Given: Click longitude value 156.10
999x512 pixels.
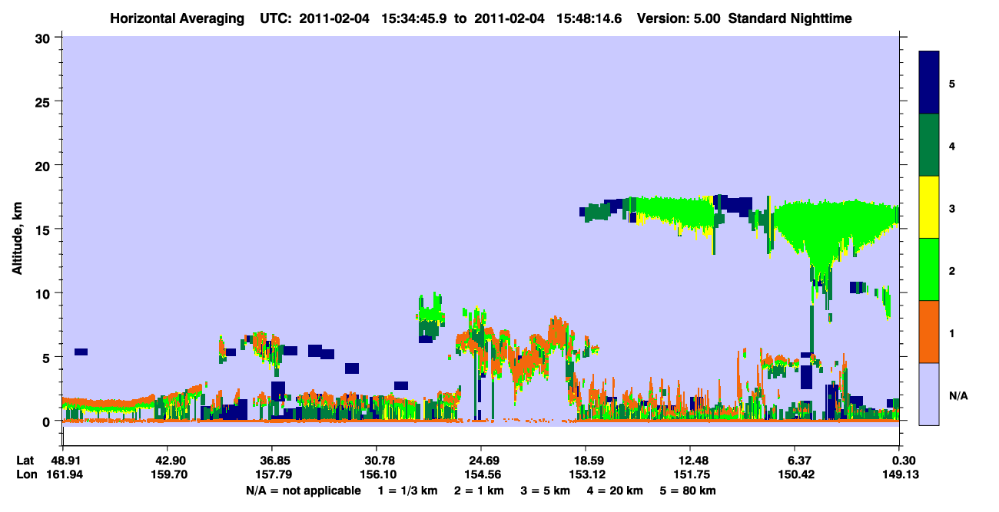Looking at the screenshot, I should coord(377,474).
